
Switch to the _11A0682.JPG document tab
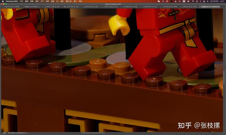pyautogui.click(x=170, y=7)
